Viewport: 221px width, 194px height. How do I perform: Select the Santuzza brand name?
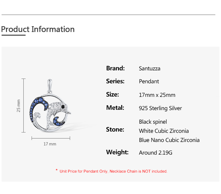[x=150, y=68]
